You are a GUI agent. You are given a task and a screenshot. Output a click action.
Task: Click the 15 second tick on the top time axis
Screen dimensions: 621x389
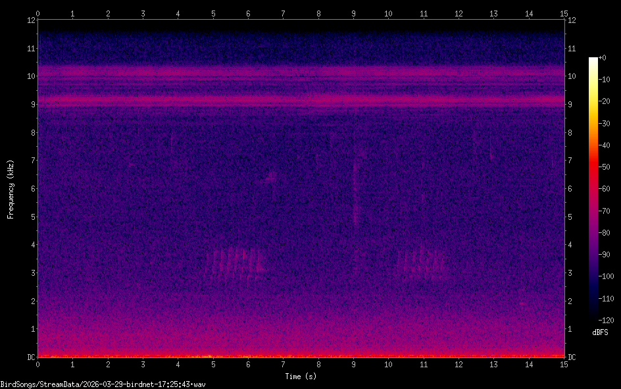(563, 13)
